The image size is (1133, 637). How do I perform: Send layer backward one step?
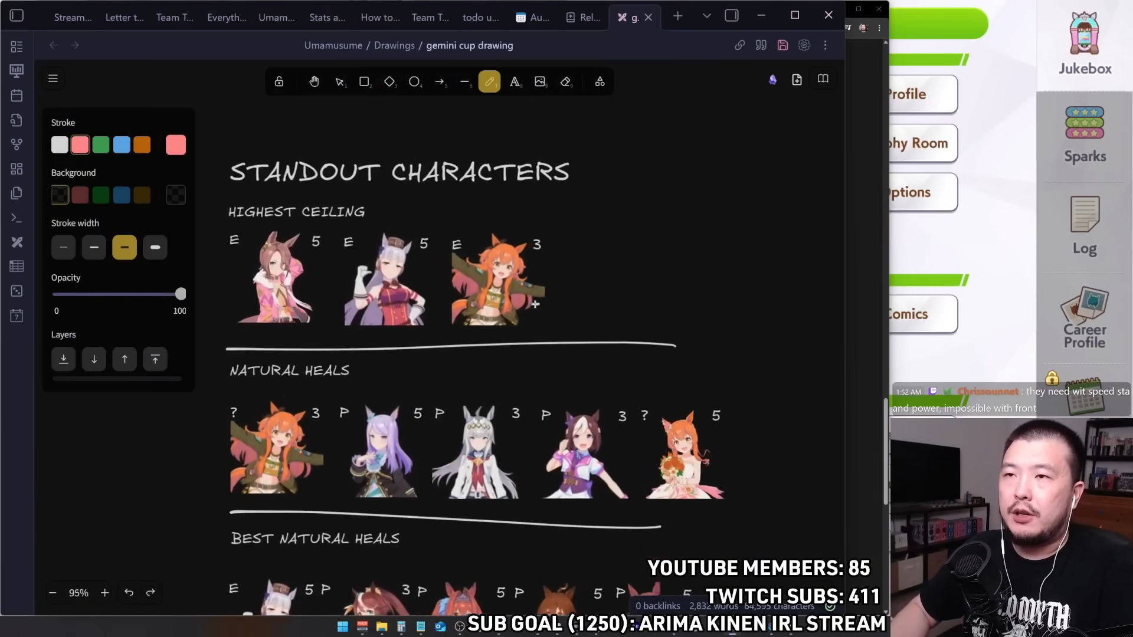point(94,359)
